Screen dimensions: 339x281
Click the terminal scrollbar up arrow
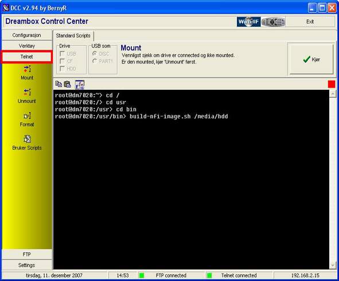point(333,94)
